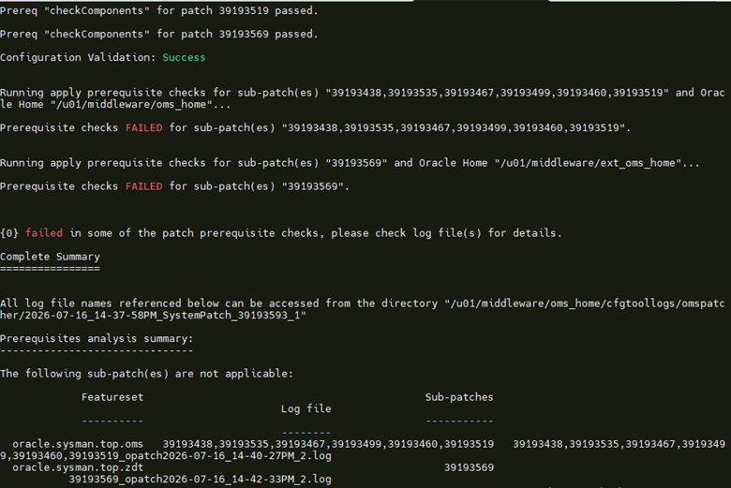
Task: Click the 39193569_opatch 14-42-33PM log file name
Action: coord(200,480)
